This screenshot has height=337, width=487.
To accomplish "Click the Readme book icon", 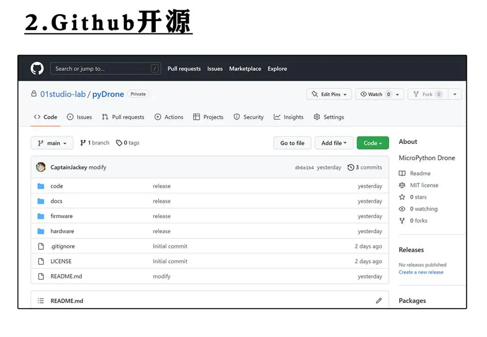I will coord(402,173).
